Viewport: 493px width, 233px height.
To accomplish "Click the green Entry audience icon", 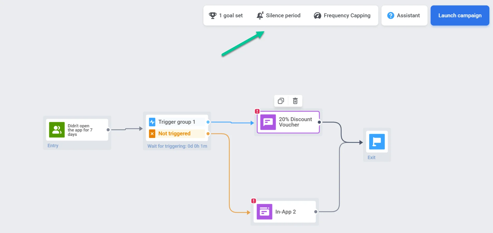I will click(x=57, y=130).
